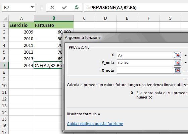Screen dimensions: 188x134
Task: Select column E header
Action: 127,18
